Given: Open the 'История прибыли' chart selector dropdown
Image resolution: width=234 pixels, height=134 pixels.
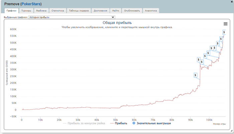Looking at the screenshot, I should coord(72,17).
